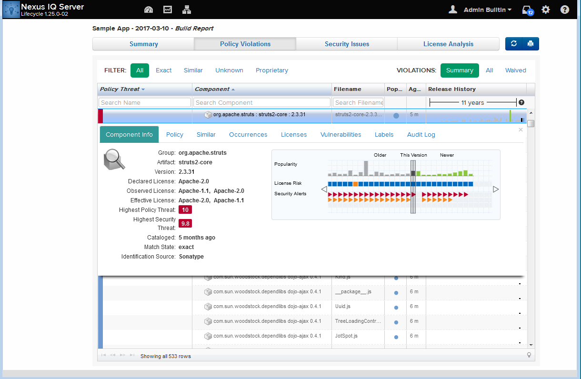
Task: Open the dashboard gauge icon
Action: pyautogui.click(x=149, y=10)
